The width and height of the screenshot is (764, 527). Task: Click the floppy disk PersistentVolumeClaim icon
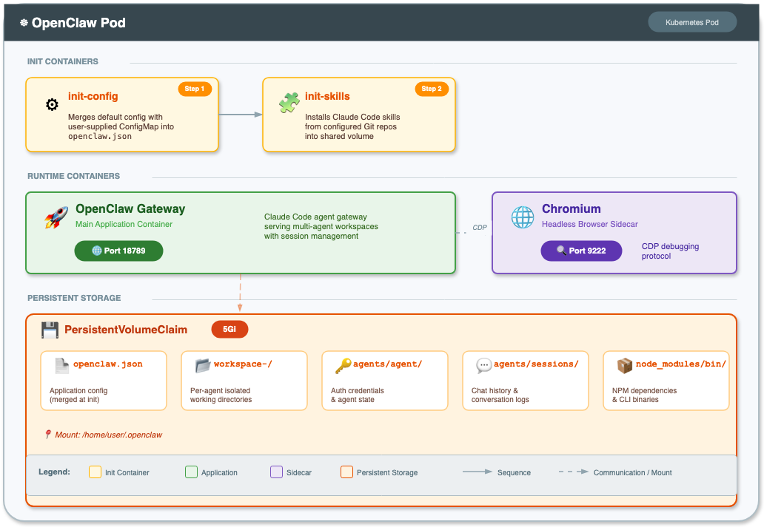point(50,330)
